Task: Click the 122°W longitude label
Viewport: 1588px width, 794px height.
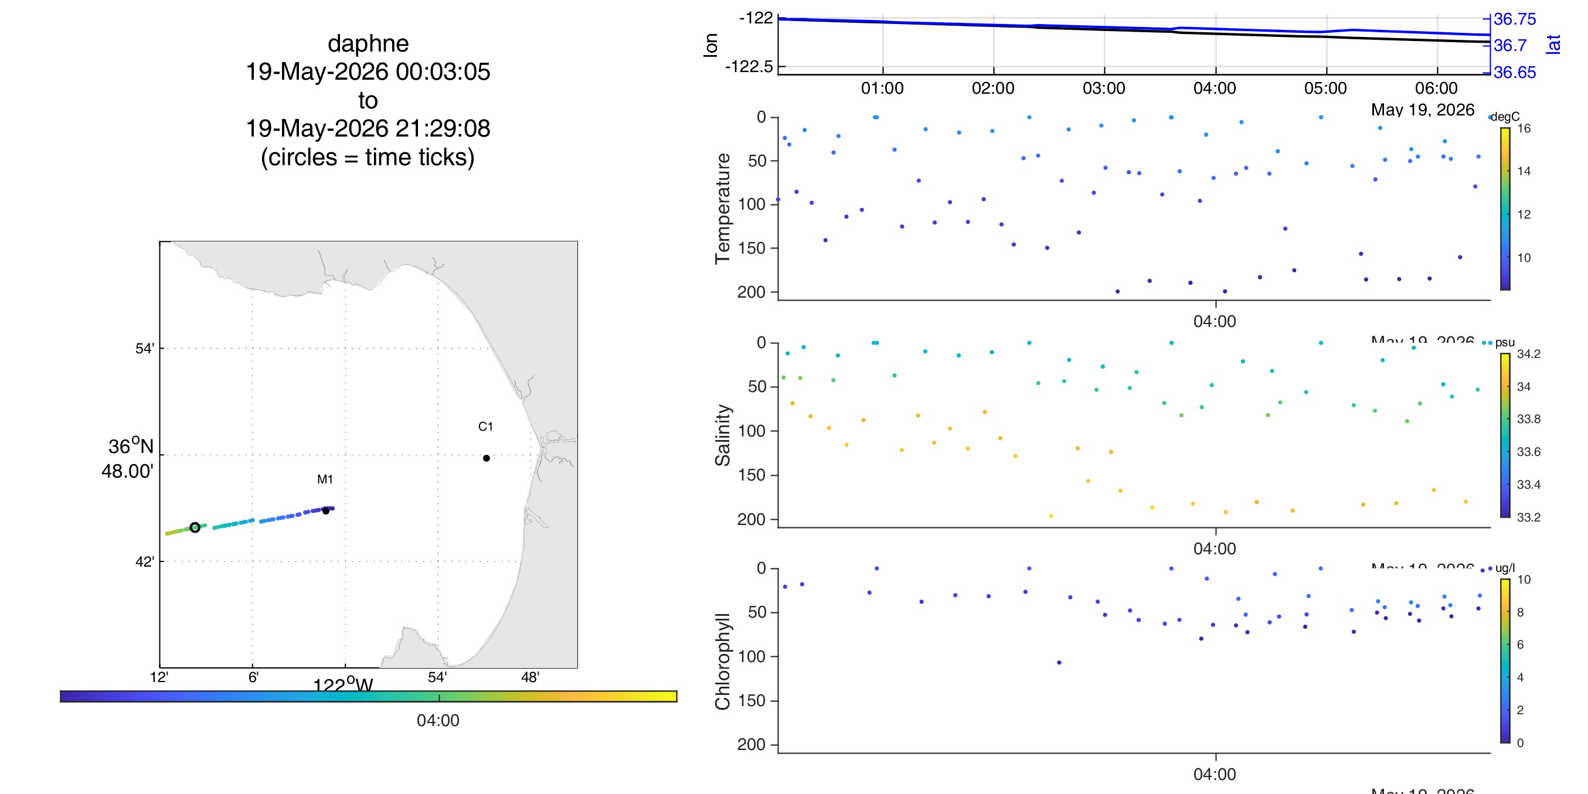Action: [x=344, y=684]
